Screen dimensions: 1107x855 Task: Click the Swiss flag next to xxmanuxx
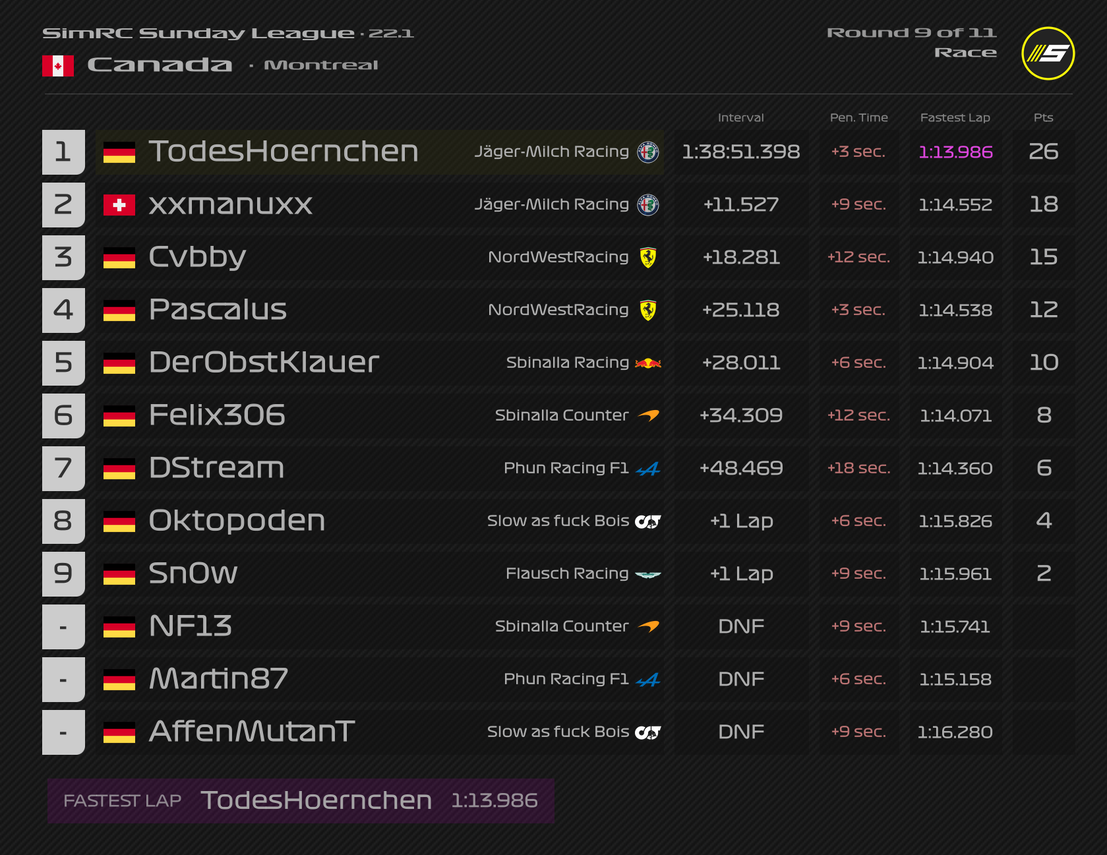[119, 205]
